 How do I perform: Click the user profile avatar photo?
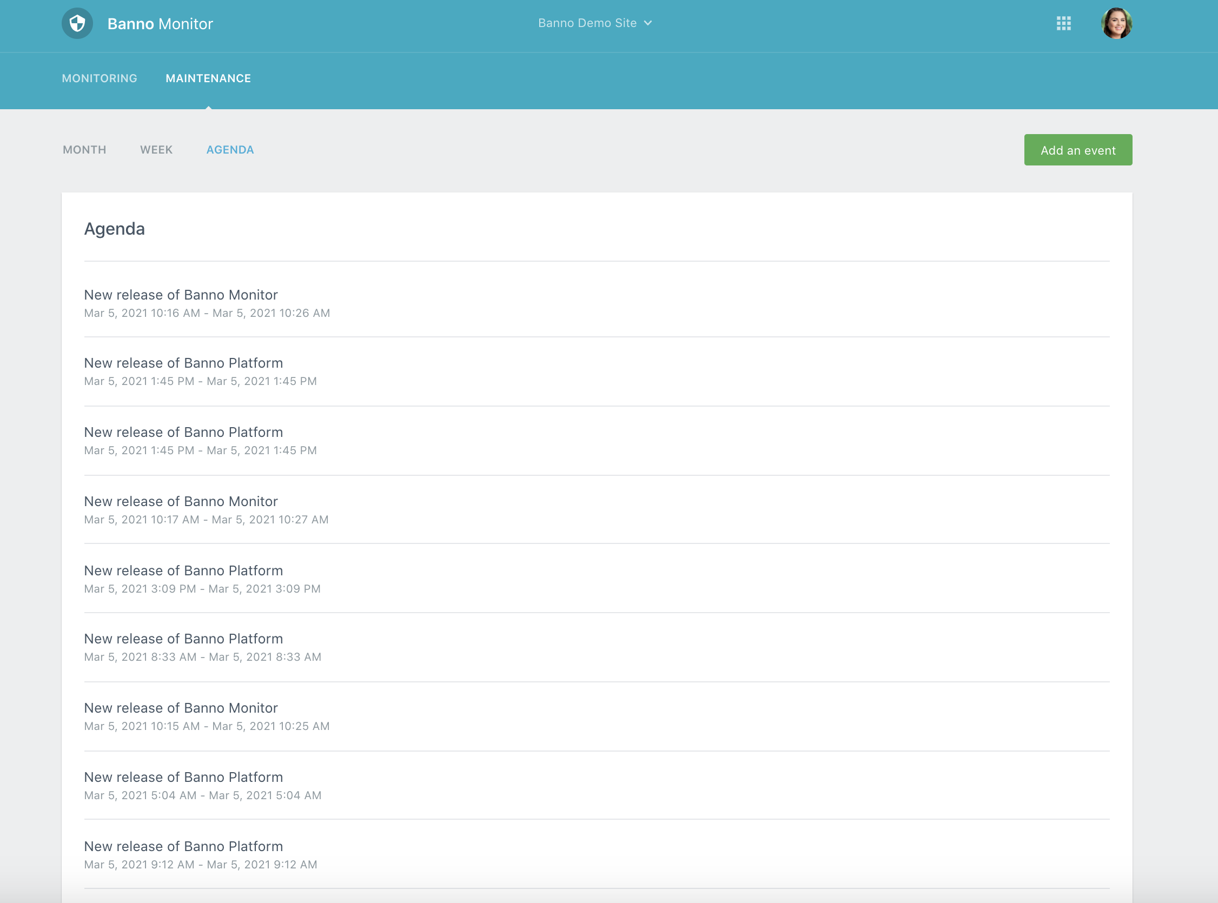[1116, 23]
